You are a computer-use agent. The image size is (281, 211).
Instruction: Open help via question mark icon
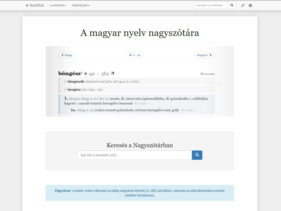tap(250, 5)
